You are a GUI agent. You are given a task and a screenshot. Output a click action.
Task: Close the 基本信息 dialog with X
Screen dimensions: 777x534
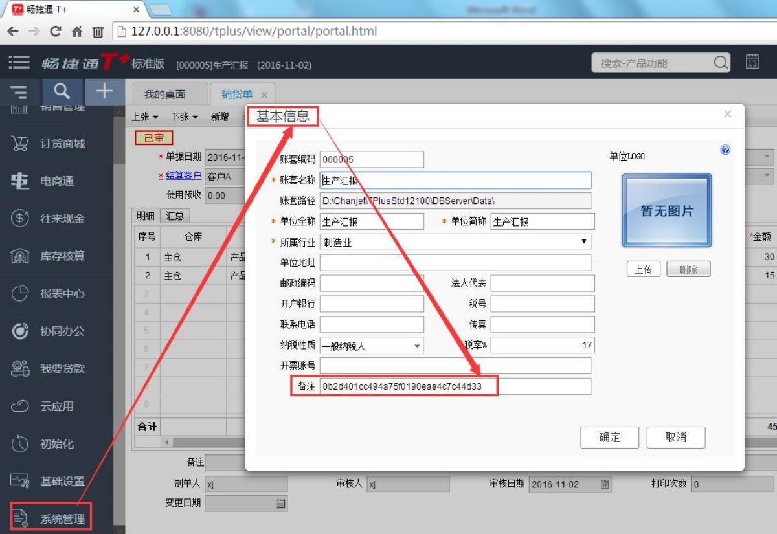coord(728,114)
